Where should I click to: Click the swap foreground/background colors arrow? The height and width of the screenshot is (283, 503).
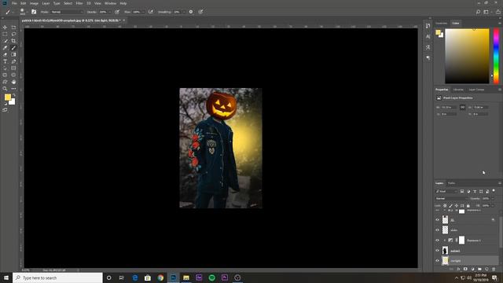pos(14,95)
